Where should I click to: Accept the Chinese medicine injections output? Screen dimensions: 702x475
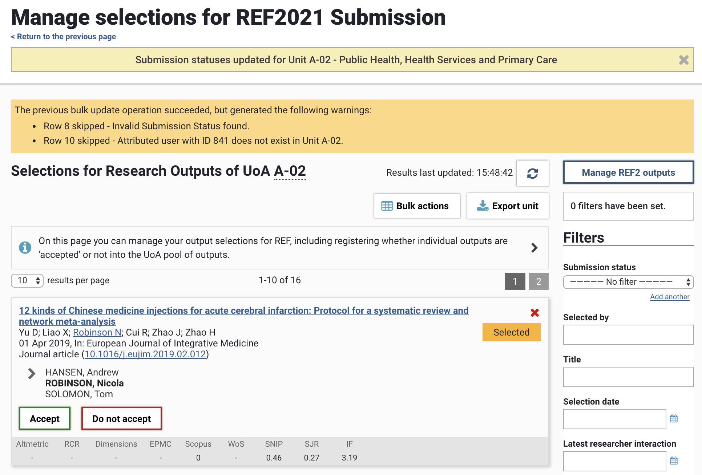pos(45,419)
